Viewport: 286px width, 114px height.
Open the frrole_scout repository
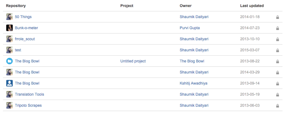tap(25, 39)
